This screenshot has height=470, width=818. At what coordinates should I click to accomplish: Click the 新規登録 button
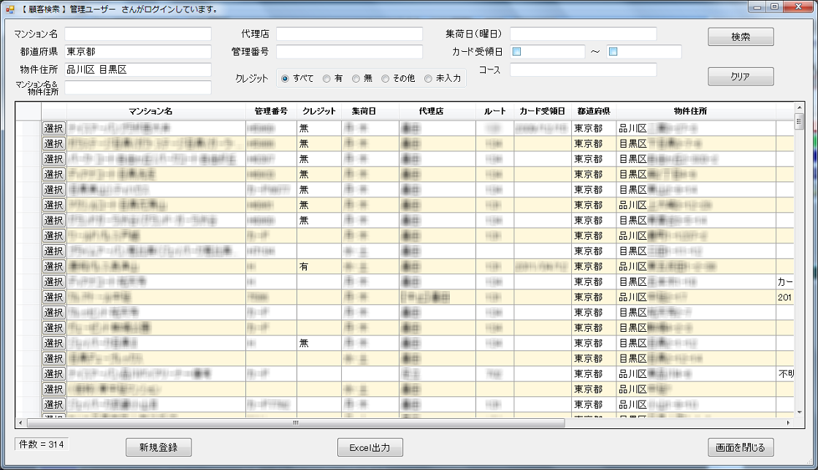158,447
